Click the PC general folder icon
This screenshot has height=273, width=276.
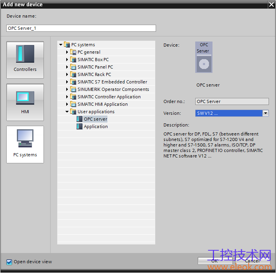point(73,52)
